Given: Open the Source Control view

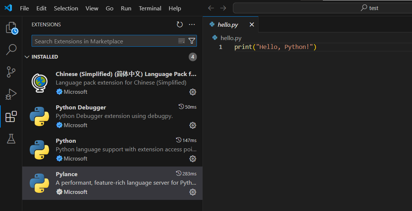Looking at the screenshot, I should (11, 72).
